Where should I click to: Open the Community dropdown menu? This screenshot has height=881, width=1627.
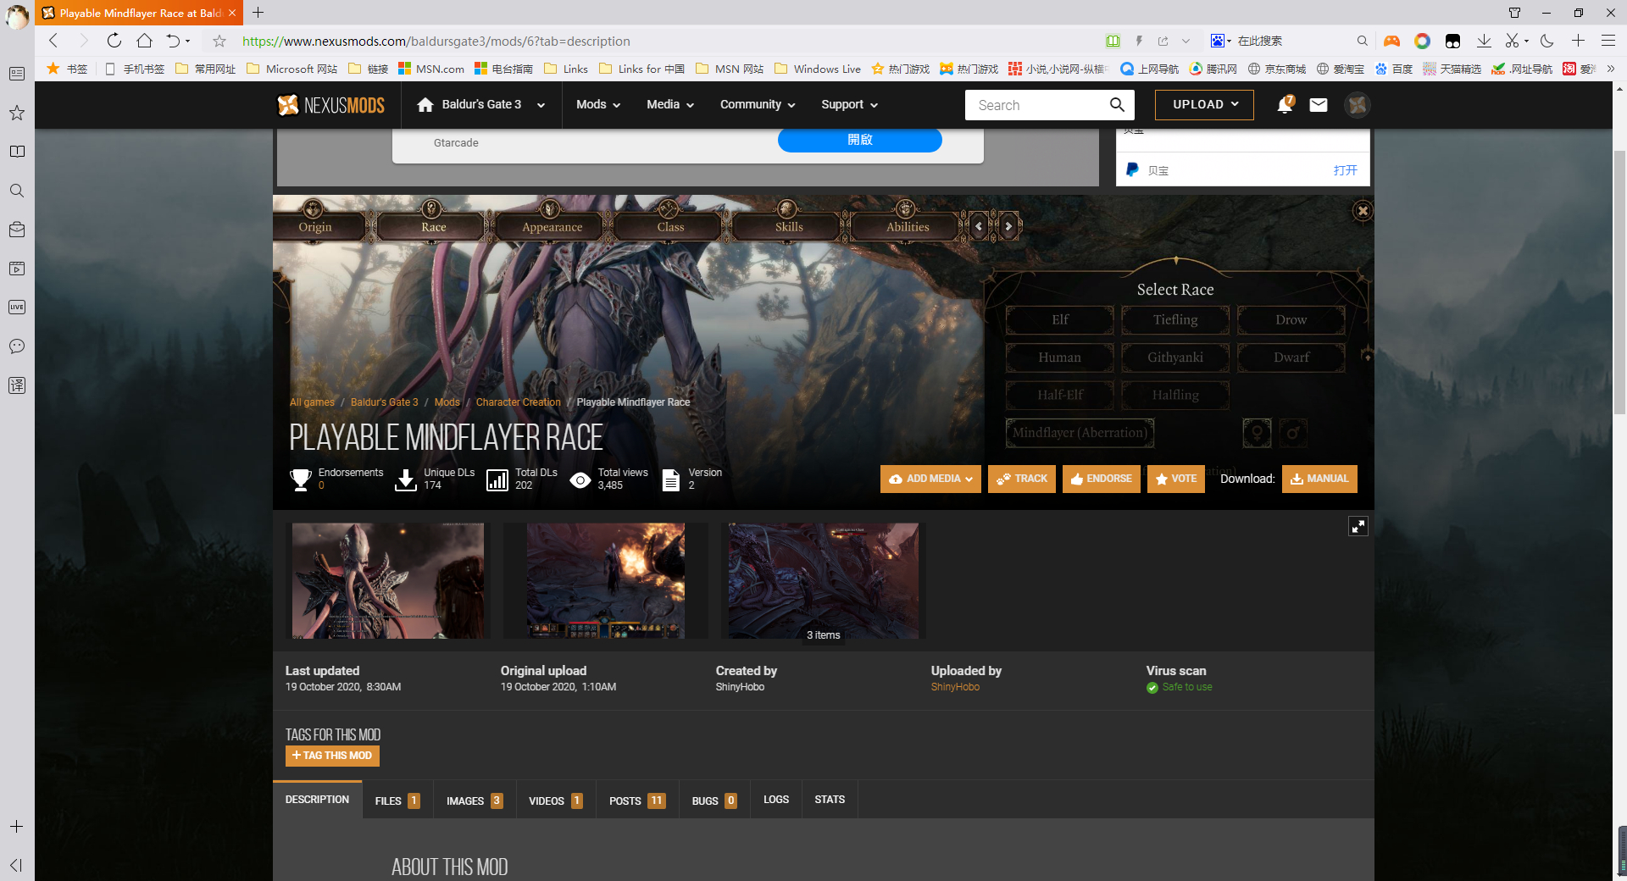[x=758, y=105]
